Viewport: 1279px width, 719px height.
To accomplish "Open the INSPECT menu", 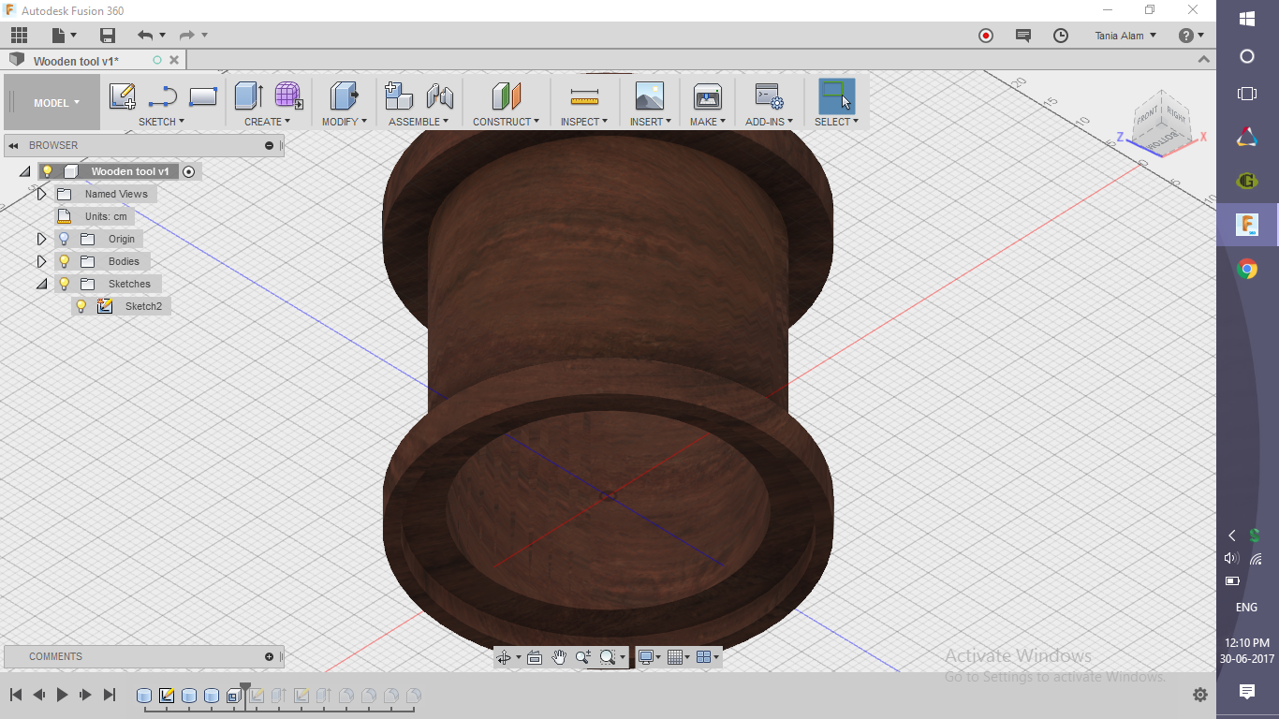I will point(584,122).
